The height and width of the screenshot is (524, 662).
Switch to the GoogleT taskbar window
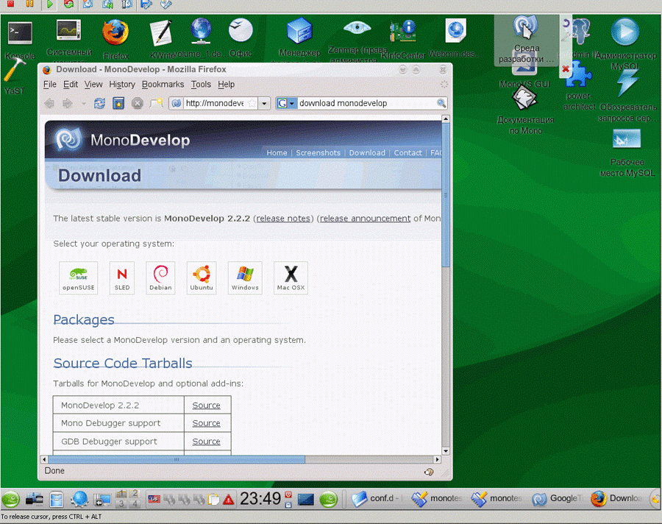(x=557, y=499)
